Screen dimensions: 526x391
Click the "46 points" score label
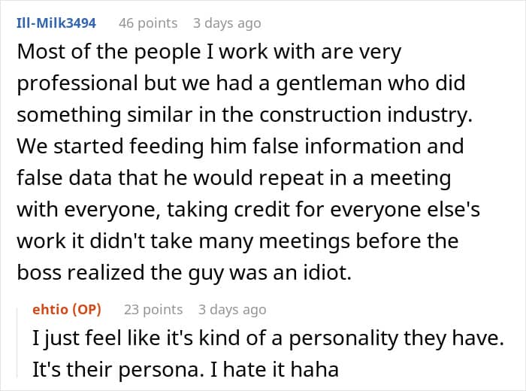click(x=148, y=23)
